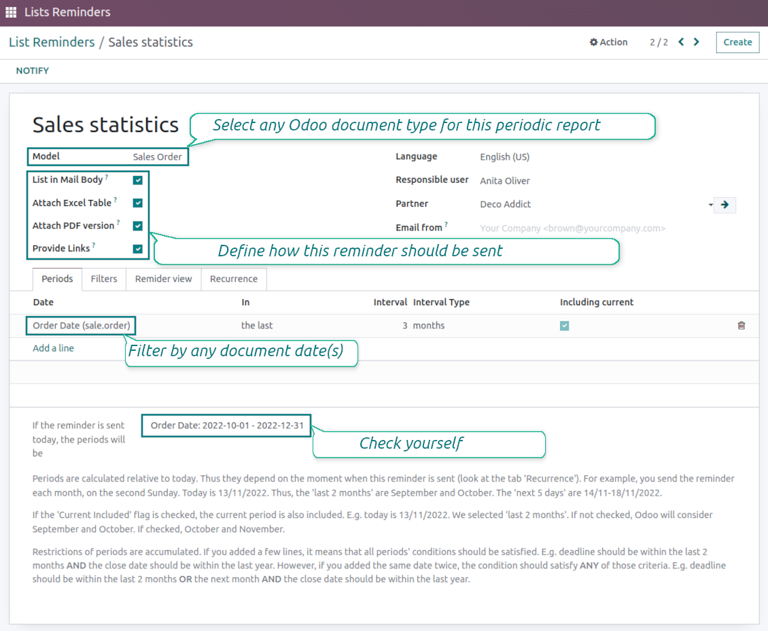This screenshot has height=631, width=768.
Task: Click the interval value 3
Action: (x=404, y=326)
